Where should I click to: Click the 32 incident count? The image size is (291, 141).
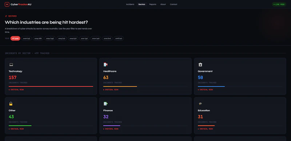point(106,117)
